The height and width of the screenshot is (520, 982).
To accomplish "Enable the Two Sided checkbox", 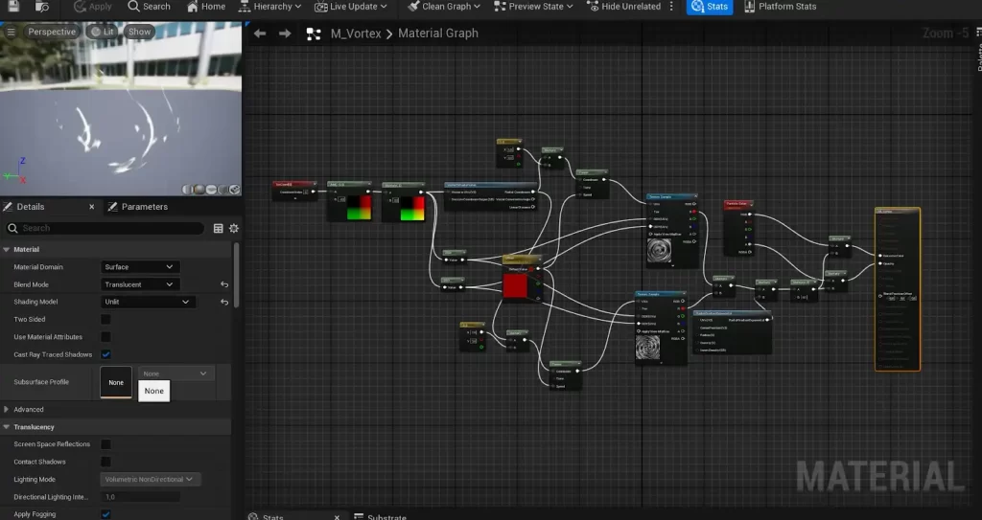I will pos(105,320).
